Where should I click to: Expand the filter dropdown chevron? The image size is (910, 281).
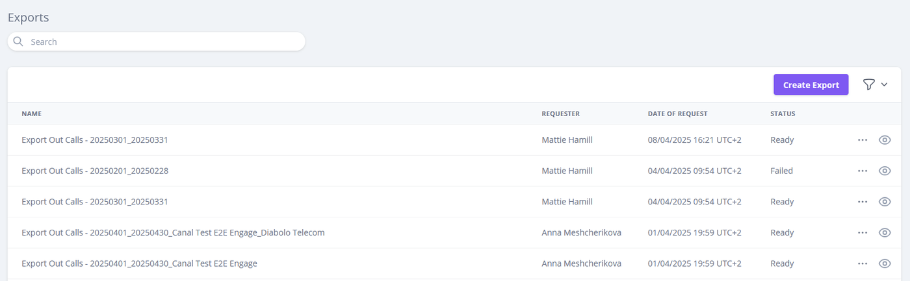click(x=884, y=84)
